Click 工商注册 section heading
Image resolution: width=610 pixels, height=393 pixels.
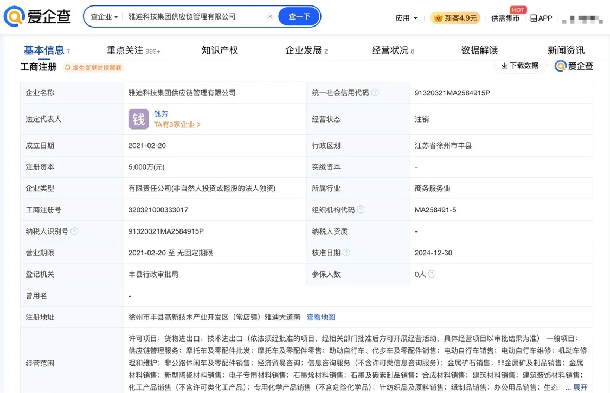click(x=38, y=67)
